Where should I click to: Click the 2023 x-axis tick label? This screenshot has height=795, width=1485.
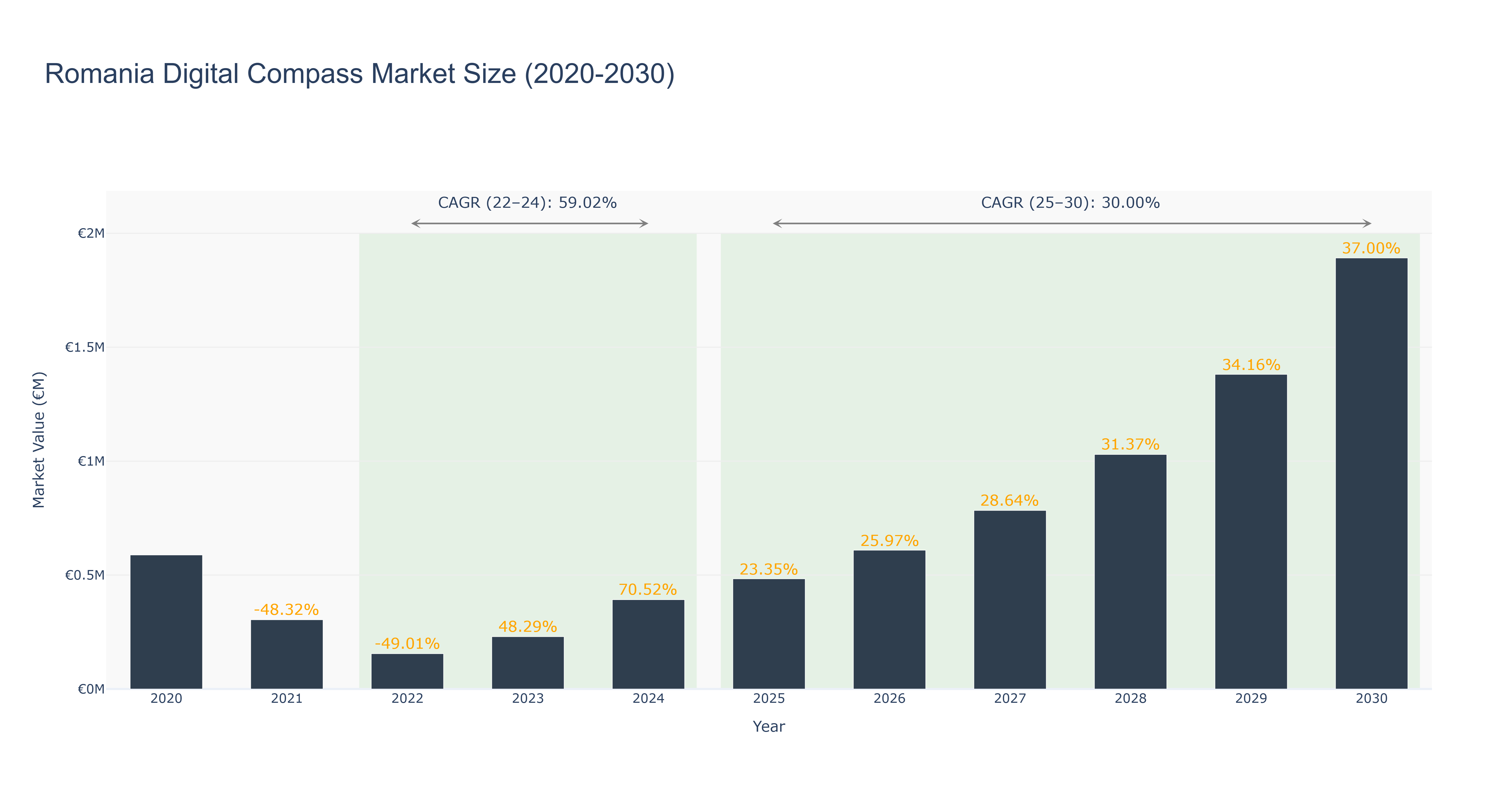pos(527,699)
